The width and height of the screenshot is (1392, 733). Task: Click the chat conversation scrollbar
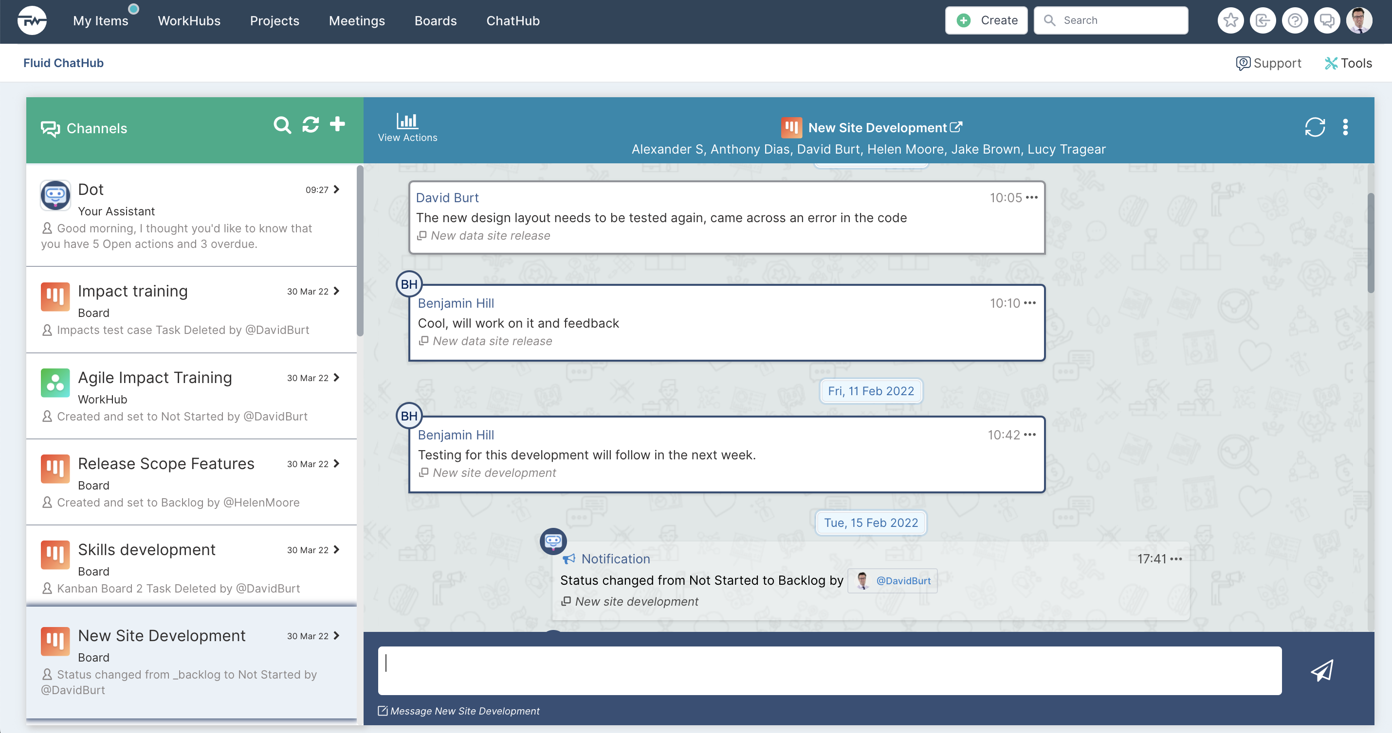pyautogui.click(x=1371, y=243)
